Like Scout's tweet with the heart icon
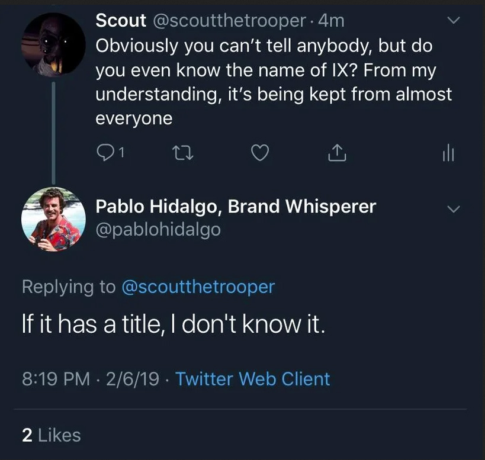 point(260,154)
